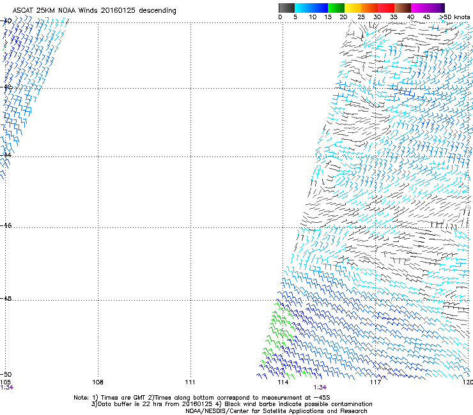The image size is (473, 415).
Task: Click the -50 latitude axis label
Action: (6, 375)
